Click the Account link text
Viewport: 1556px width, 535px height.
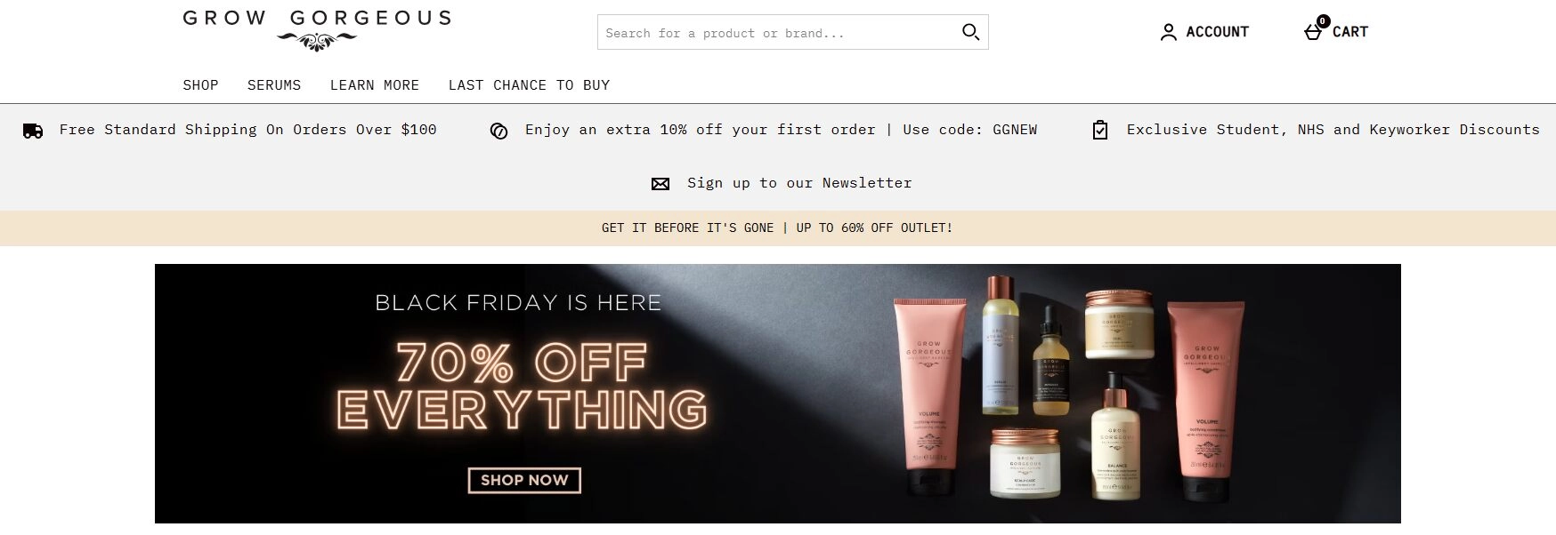(x=1217, y=32)
